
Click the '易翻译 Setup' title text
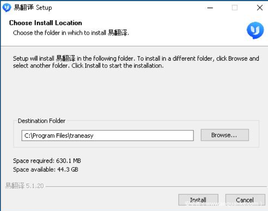pos(33,8)
